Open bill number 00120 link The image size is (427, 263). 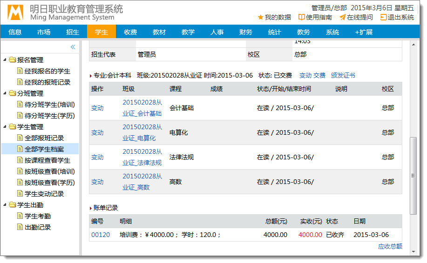pos(101,235)
